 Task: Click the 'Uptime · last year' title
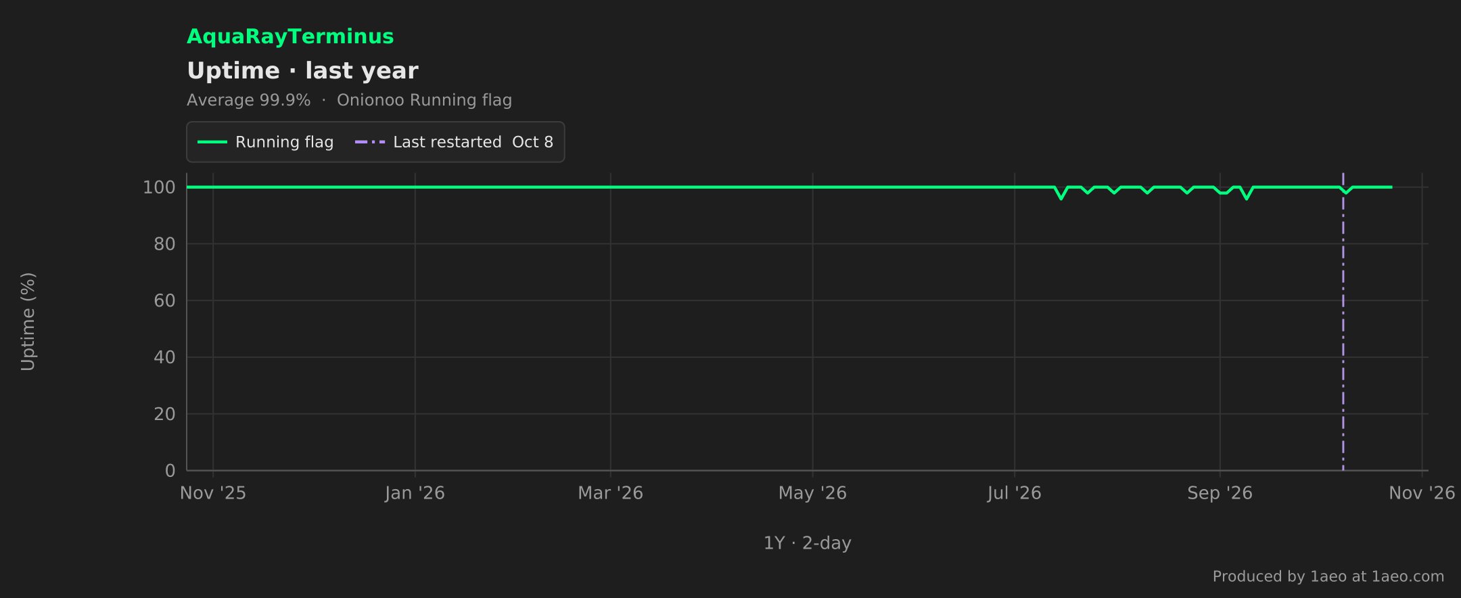tap(302, 71)
